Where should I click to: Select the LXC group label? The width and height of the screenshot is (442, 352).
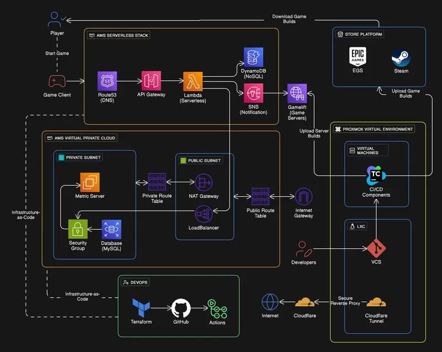point(357,227)
